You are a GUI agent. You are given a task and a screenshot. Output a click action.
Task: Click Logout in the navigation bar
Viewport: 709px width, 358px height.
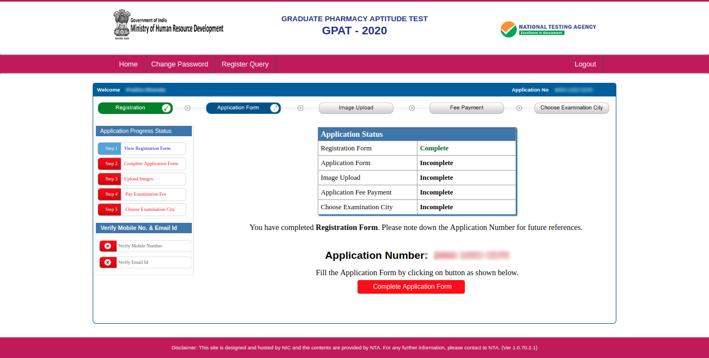pos(585,64)
